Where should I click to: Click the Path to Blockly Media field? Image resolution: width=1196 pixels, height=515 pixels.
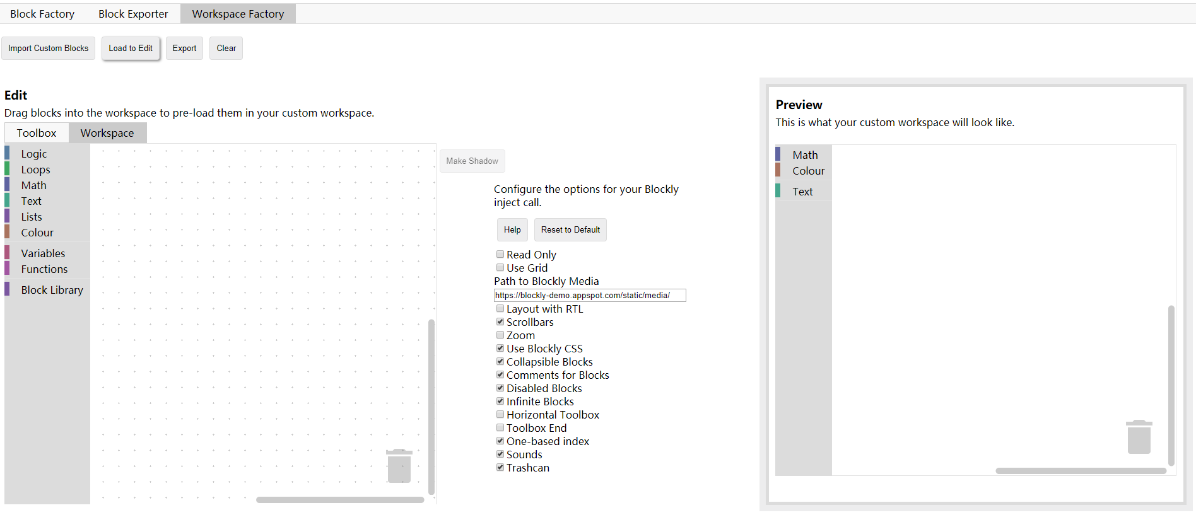click(589, 296)
